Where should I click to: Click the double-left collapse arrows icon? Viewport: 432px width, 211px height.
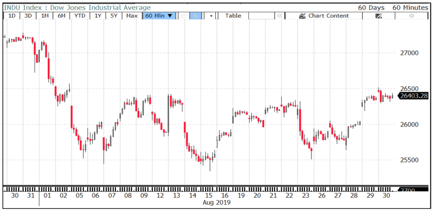point(279,16)
